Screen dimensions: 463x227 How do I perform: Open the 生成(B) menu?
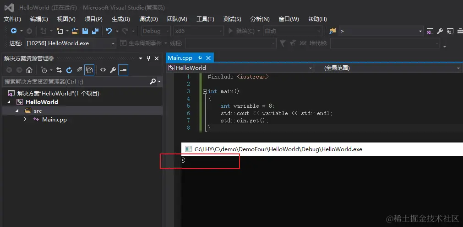121,19
